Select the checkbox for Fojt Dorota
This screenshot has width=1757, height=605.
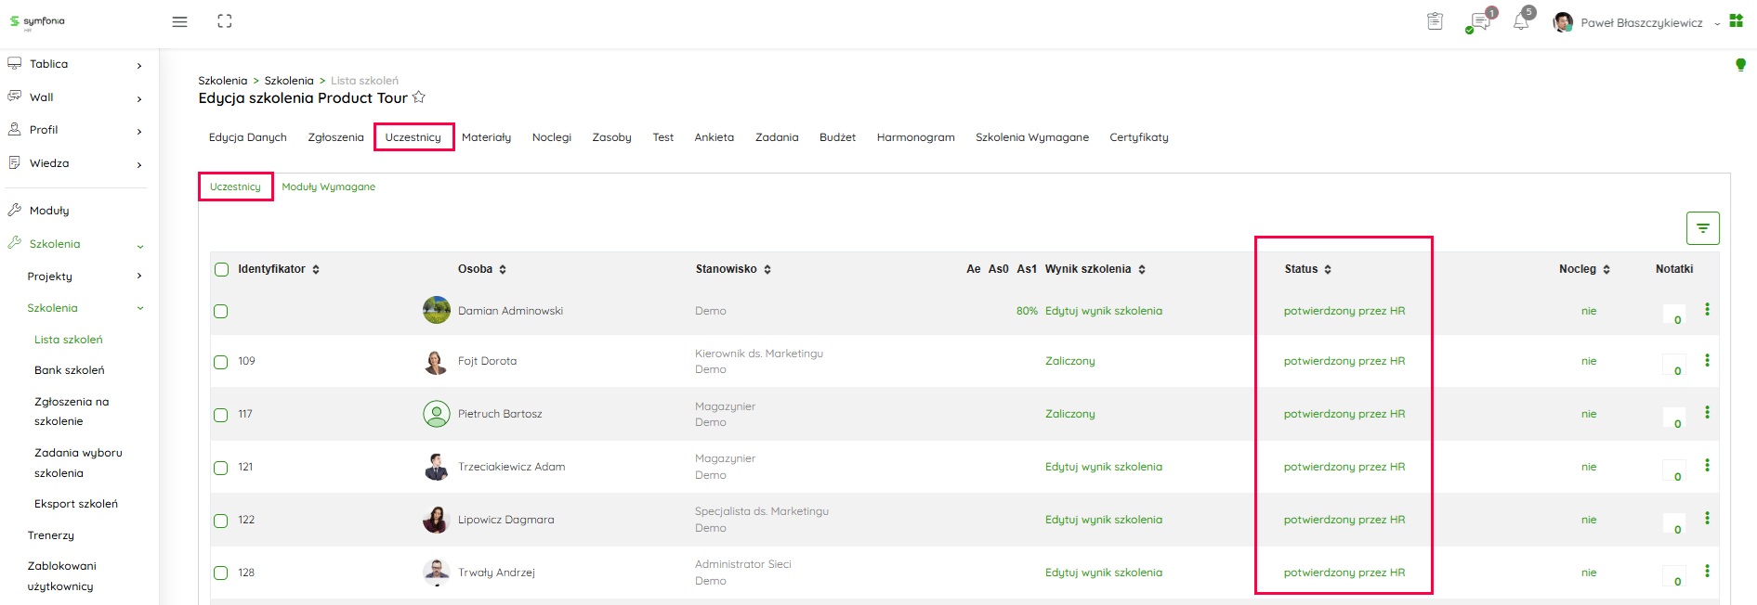click(x=221, y=362)
